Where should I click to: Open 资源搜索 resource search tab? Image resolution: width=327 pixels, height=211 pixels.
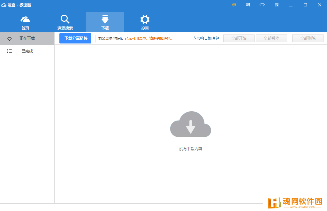(65, 23)
